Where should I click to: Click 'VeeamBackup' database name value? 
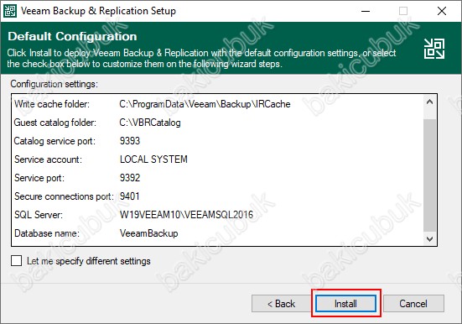click(148, 233)
